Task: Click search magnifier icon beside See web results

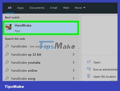Action: pyautogui.click(x=7, y=46)
